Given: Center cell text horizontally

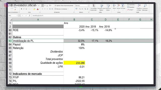Looking at the screenshot, I should point(45,9).
